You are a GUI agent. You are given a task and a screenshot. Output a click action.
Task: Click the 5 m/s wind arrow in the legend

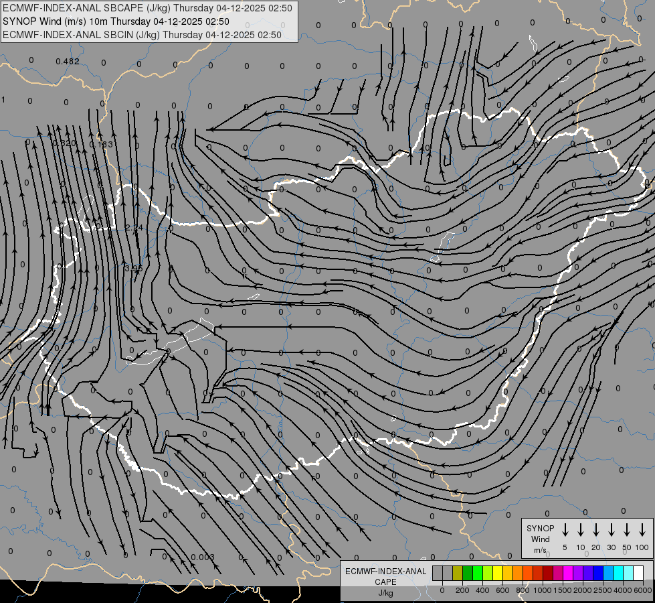pos(565,530)
